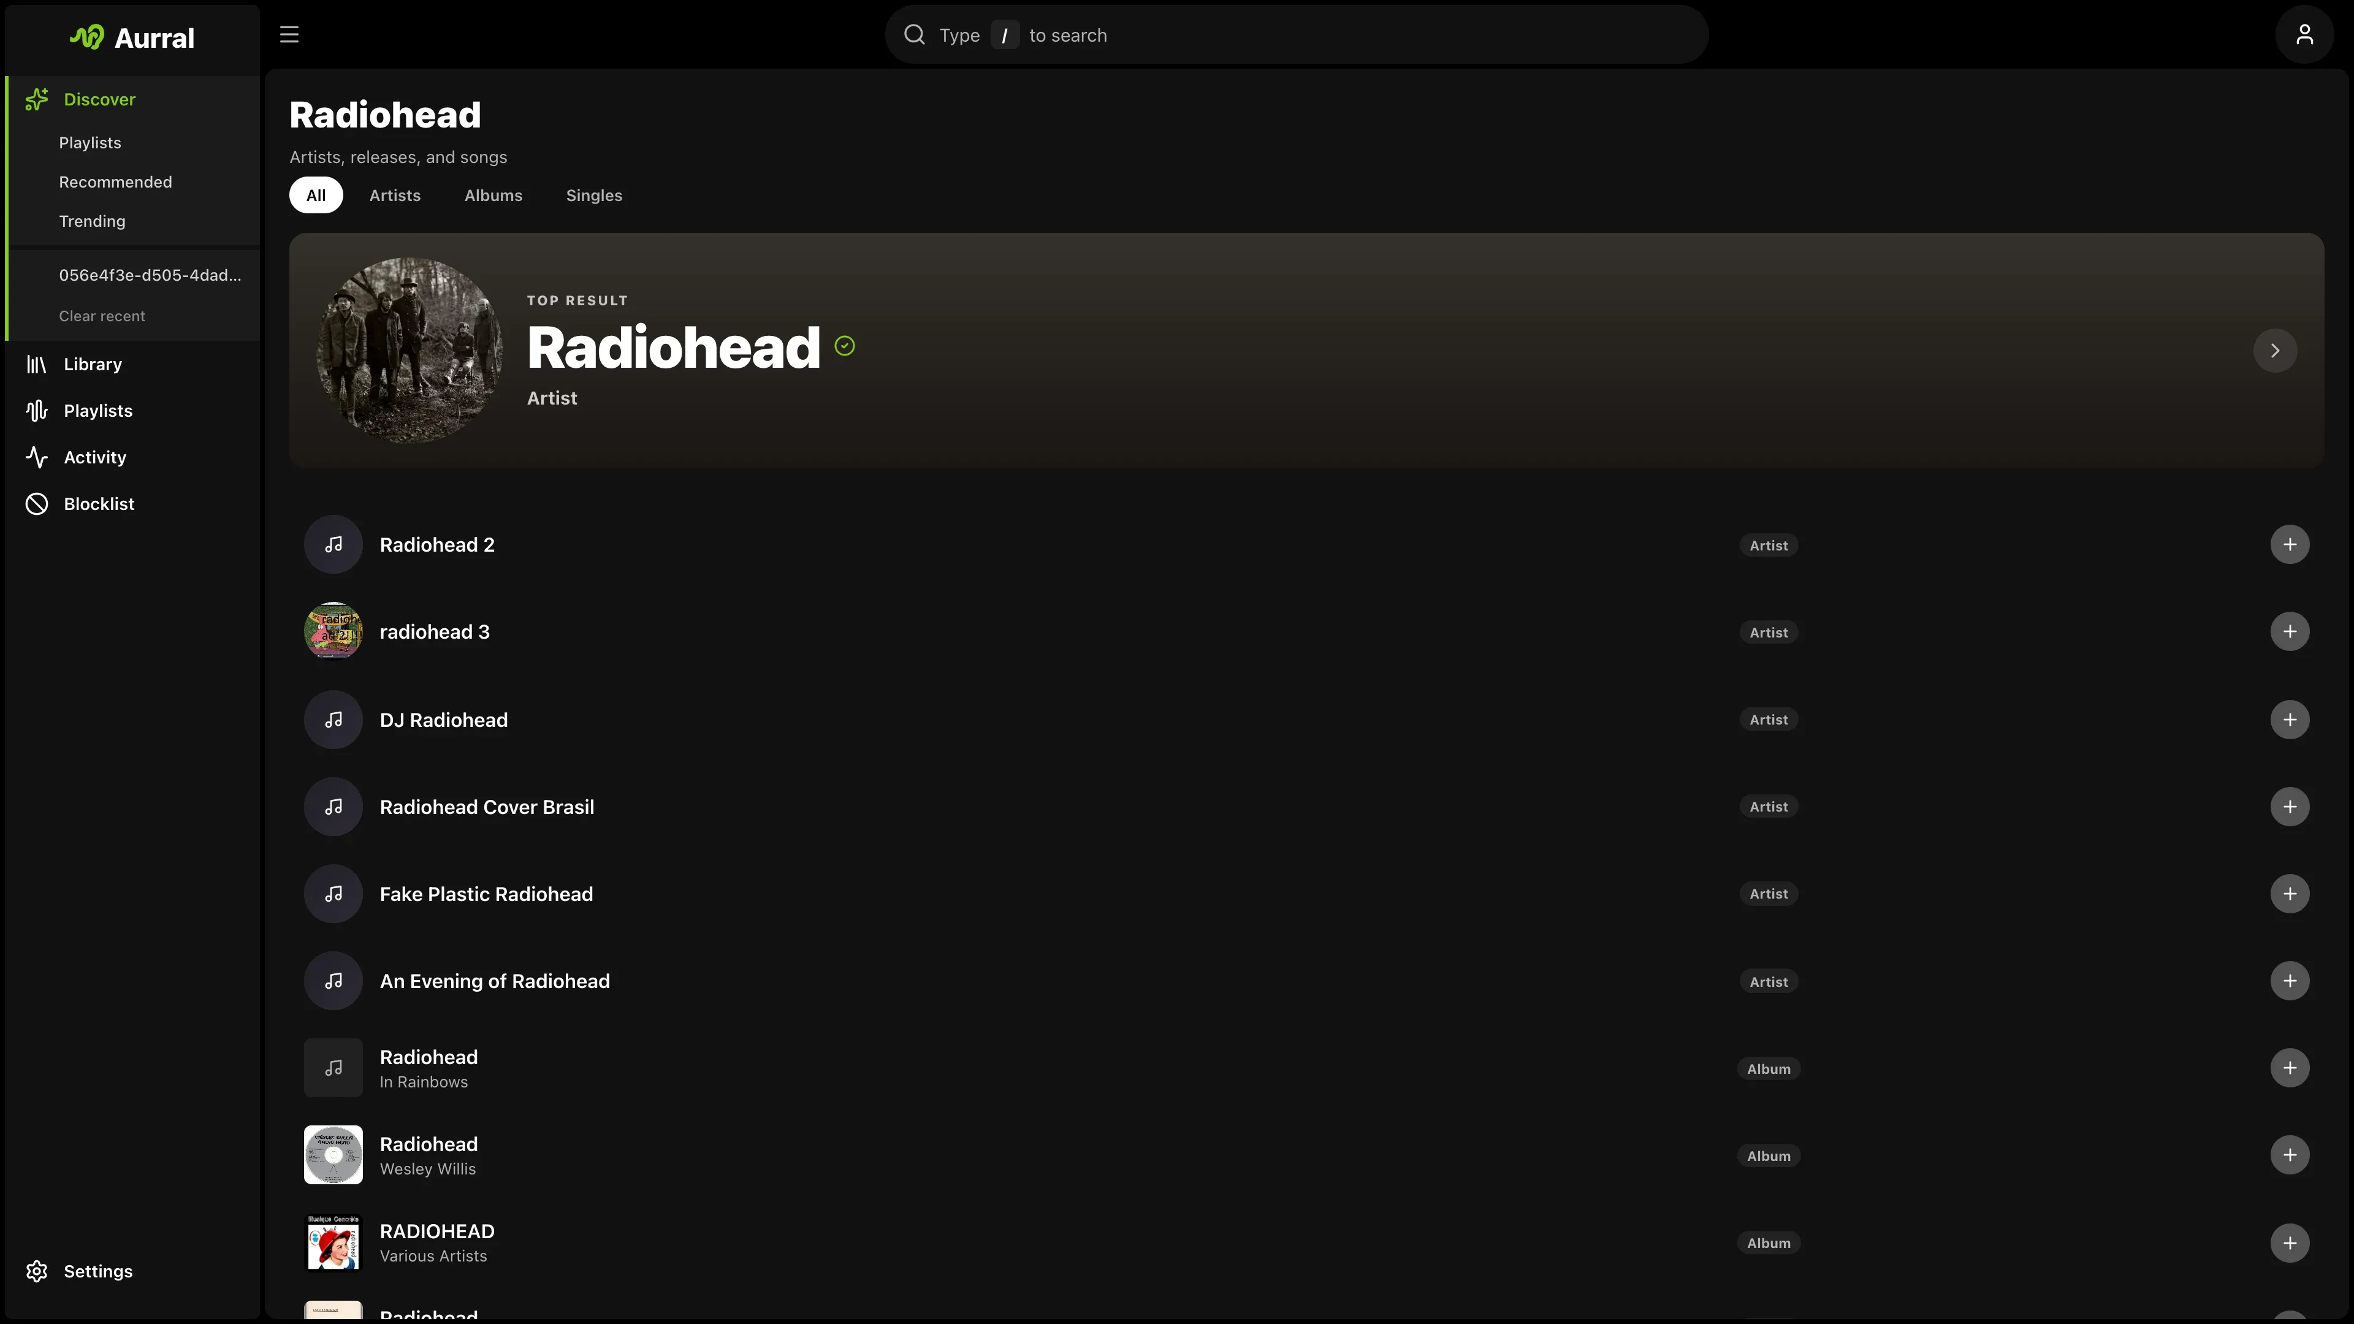Click the 'An Evening of Radiohead' name
This screenshot has width=2354, height=1324.
point(494,981)
